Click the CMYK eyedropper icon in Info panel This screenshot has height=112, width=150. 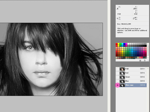pyautogui.click(x=134, y=9)
